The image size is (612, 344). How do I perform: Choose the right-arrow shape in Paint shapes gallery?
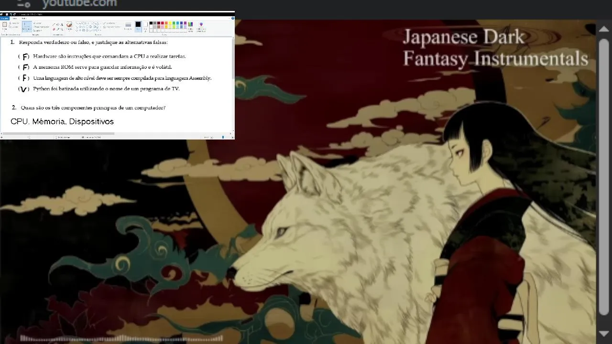click(90, 27)
